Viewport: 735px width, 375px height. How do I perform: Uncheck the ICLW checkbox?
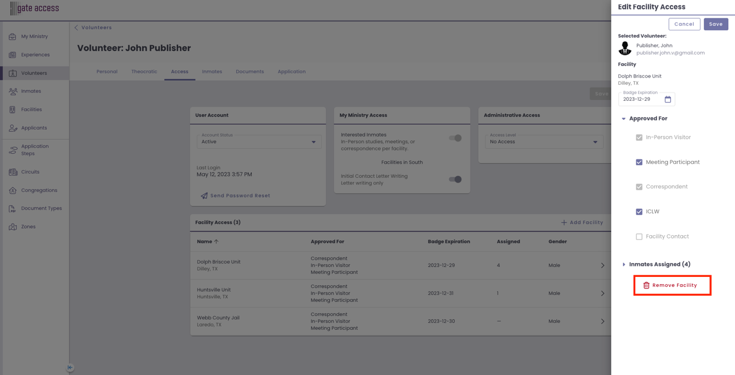(639, 212)
